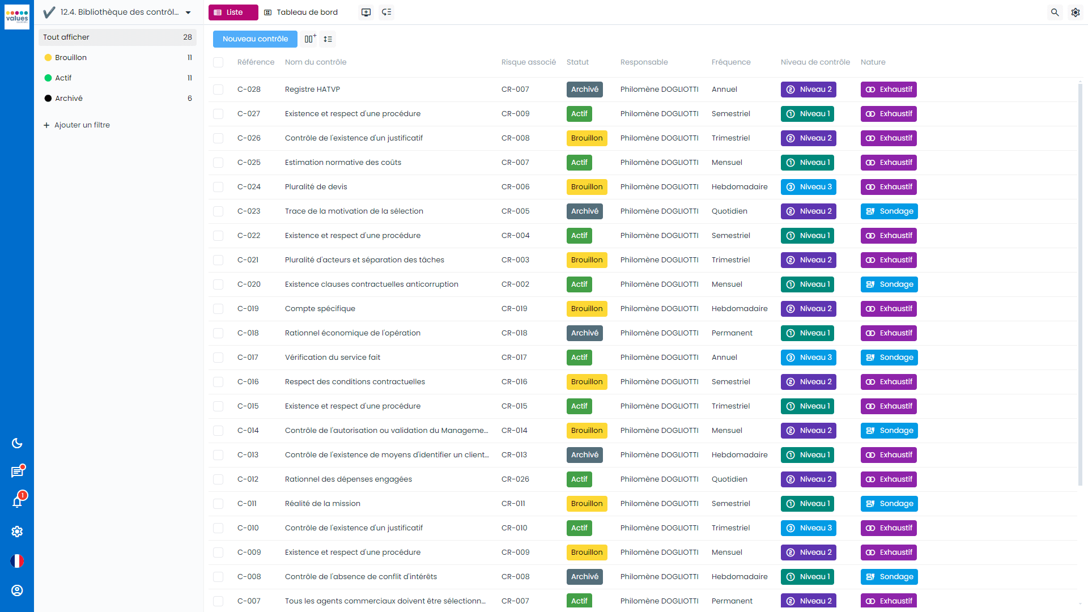Click the filter/sort list icon
The image size is (1088, 612).
pyautogui.click(x=328, y=39)
